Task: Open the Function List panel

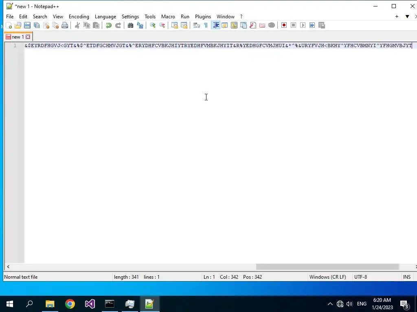Action: [252, 25]
